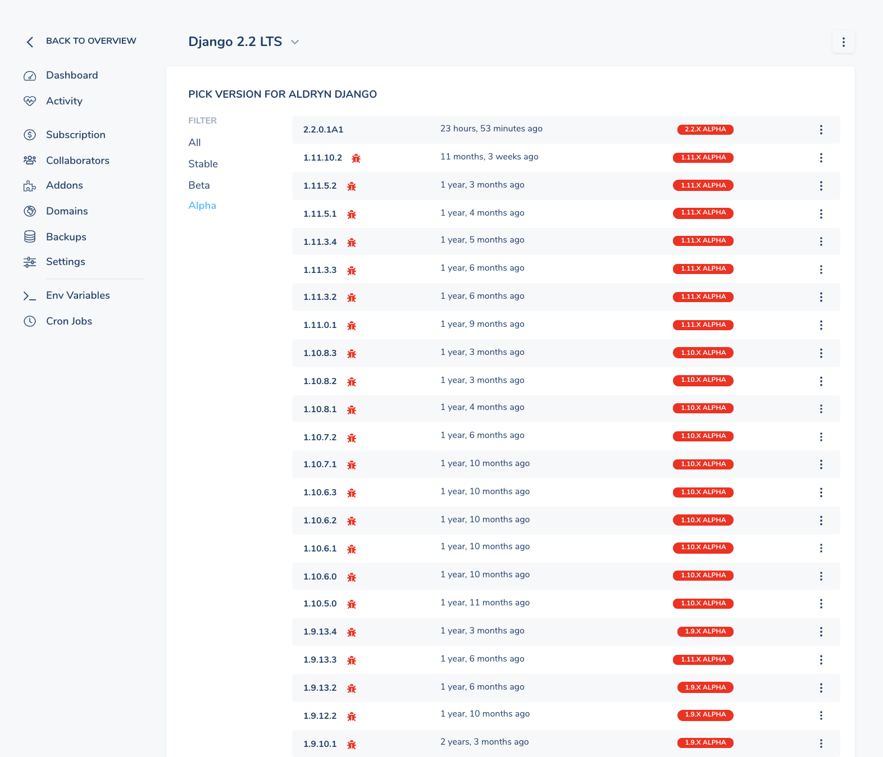Click the Back to Overview link
The width and height of the screenshot is (883, 757).
(x=91, y=41)
